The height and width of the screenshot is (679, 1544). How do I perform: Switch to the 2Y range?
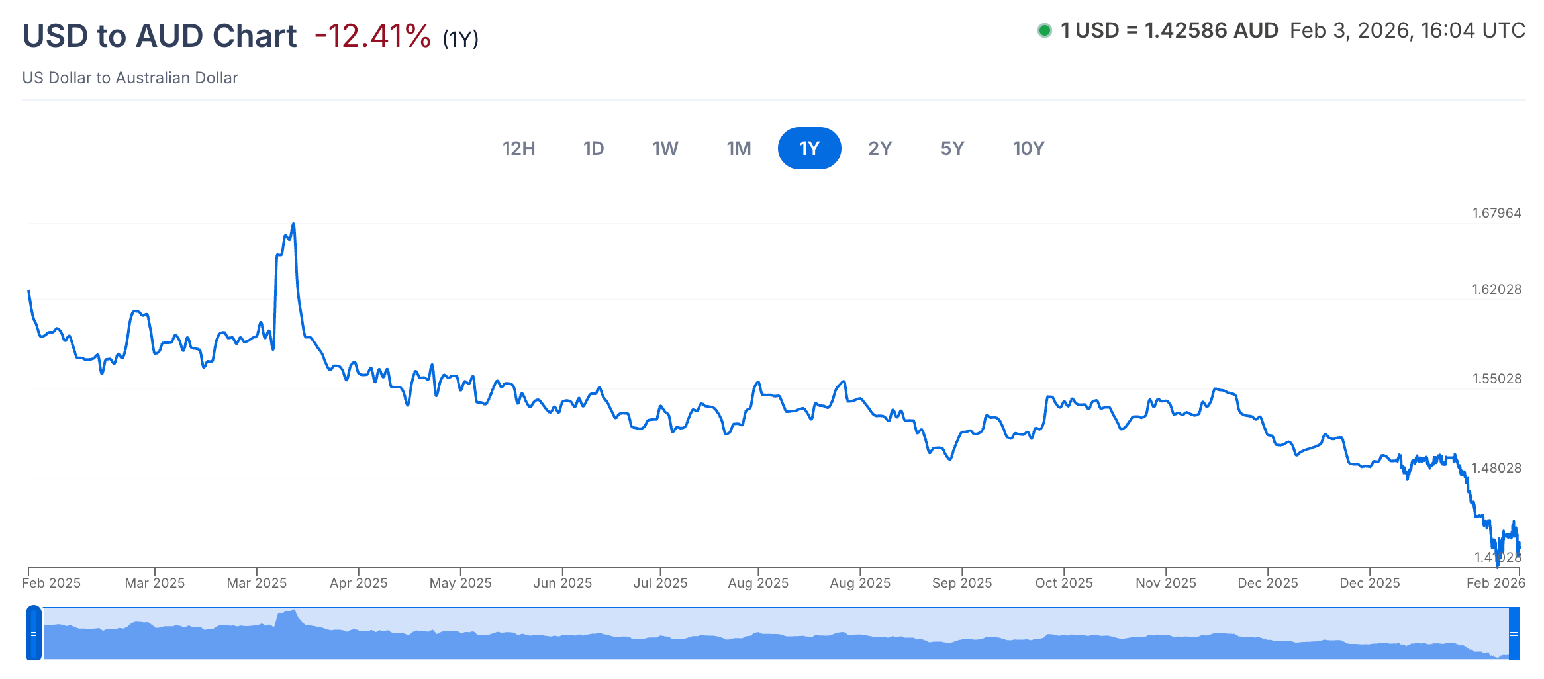point(880,148)
